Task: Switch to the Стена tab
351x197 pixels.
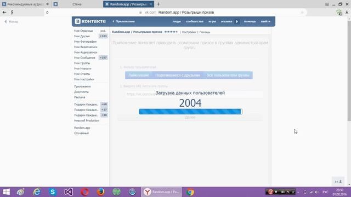Action: [77, 4]
